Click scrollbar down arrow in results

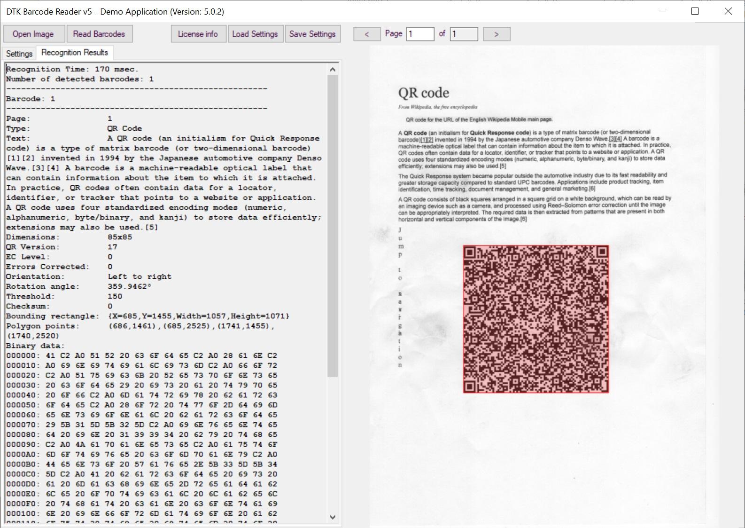click(x=333, y=517)
